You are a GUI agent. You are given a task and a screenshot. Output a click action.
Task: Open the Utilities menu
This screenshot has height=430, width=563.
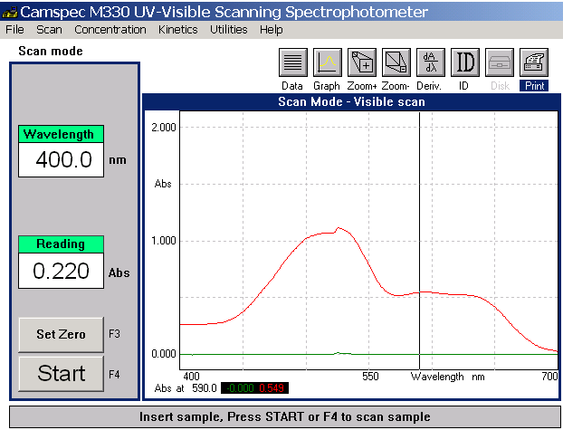point(229,30)
